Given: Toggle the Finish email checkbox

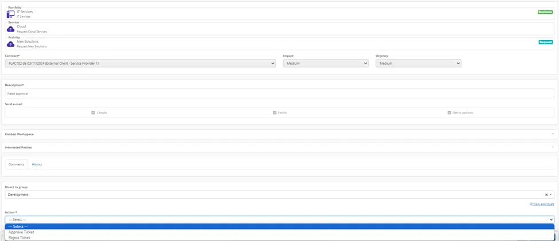Looking at the screenshot, I should [x=275, y=113].
